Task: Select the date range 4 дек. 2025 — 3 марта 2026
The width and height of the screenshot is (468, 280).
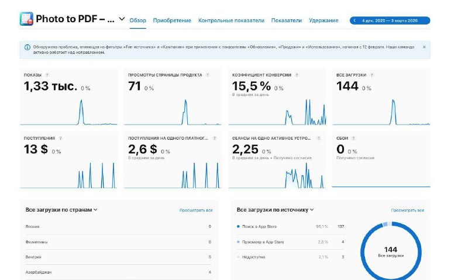Action: 390,20
